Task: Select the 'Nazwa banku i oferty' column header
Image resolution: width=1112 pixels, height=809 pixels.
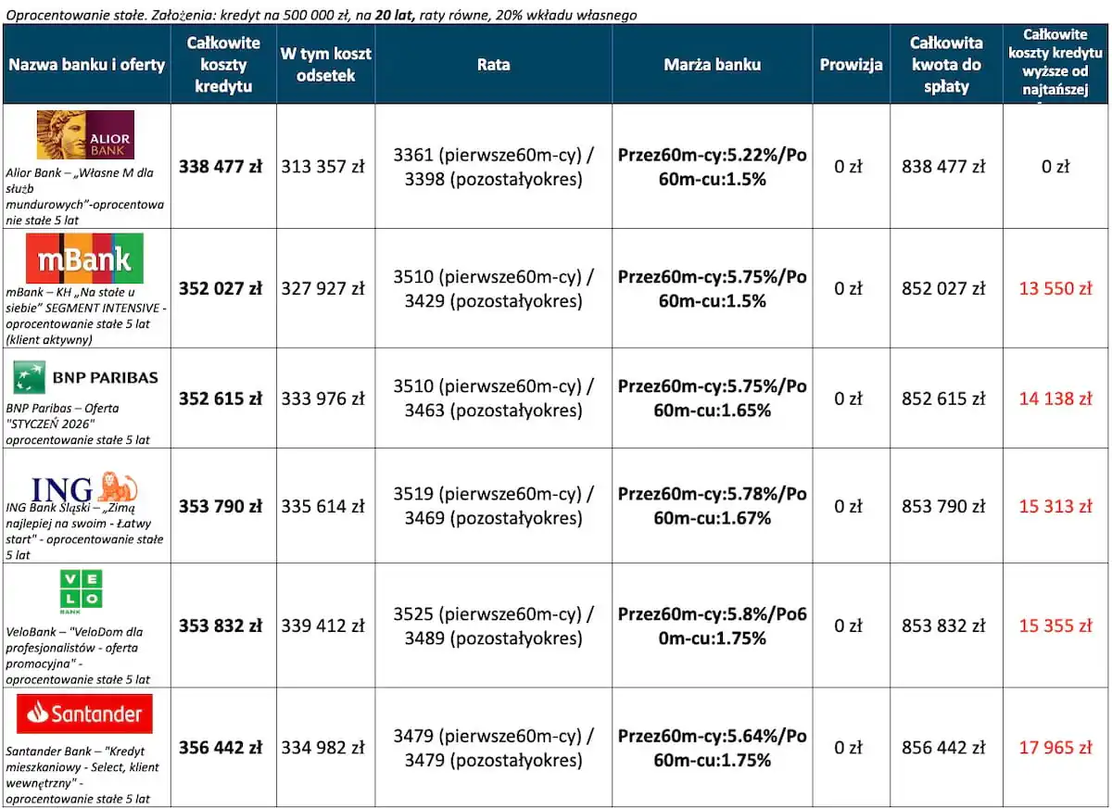Action: pos(86,65)
